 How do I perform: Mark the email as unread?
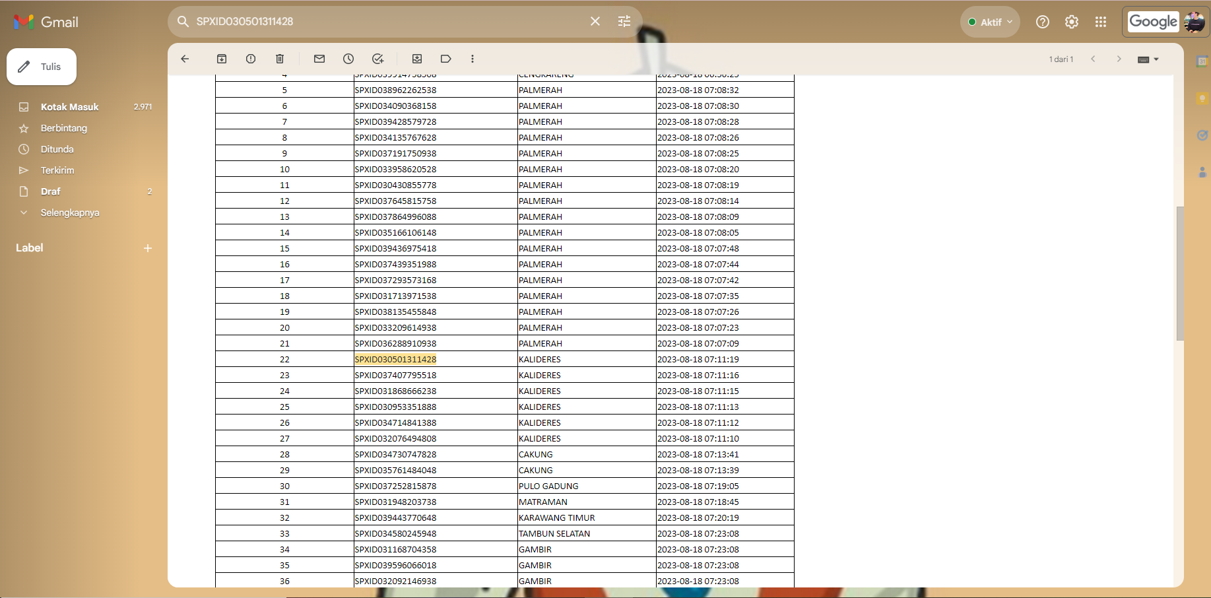[319, 59]
